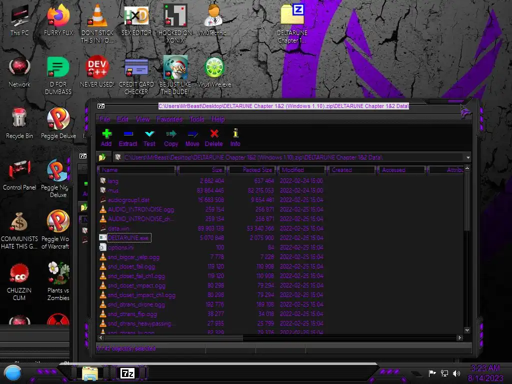This screenshot has width=512, height=384.
Task: Open the address path dropdown arrow
Action: pyautogui.click(x=468, y=157)
